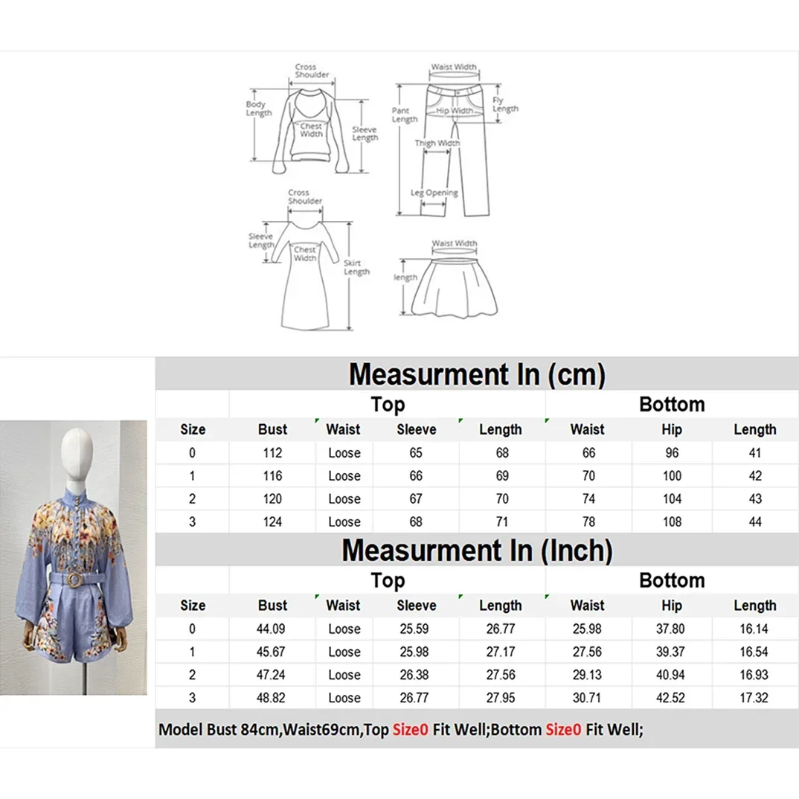Select hip value 37.80

coord(670,629)
